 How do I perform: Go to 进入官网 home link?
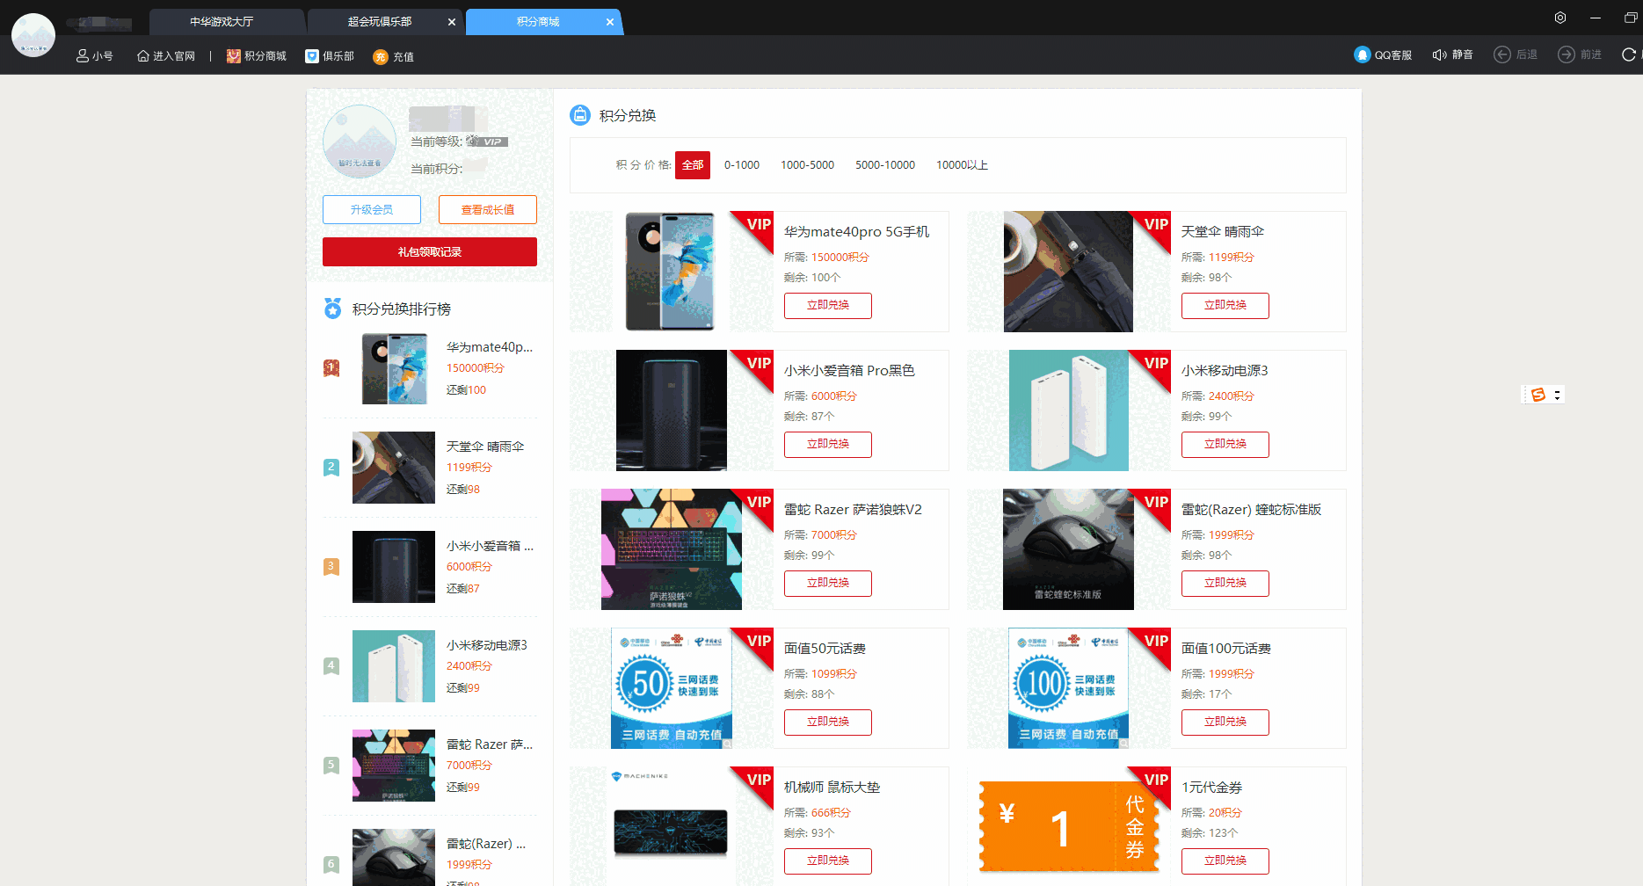tap(166, 55)
